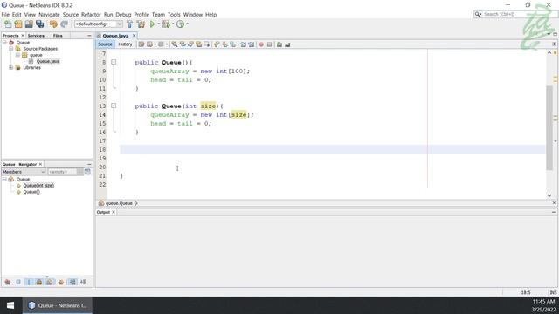Click the Find Selection magnifier icon
559x314 pixels.
pyautogui.click(x=175, y=44)
